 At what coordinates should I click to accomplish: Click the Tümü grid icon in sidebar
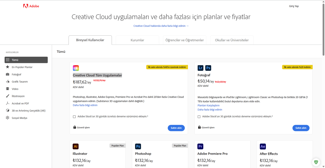point(8,60)
